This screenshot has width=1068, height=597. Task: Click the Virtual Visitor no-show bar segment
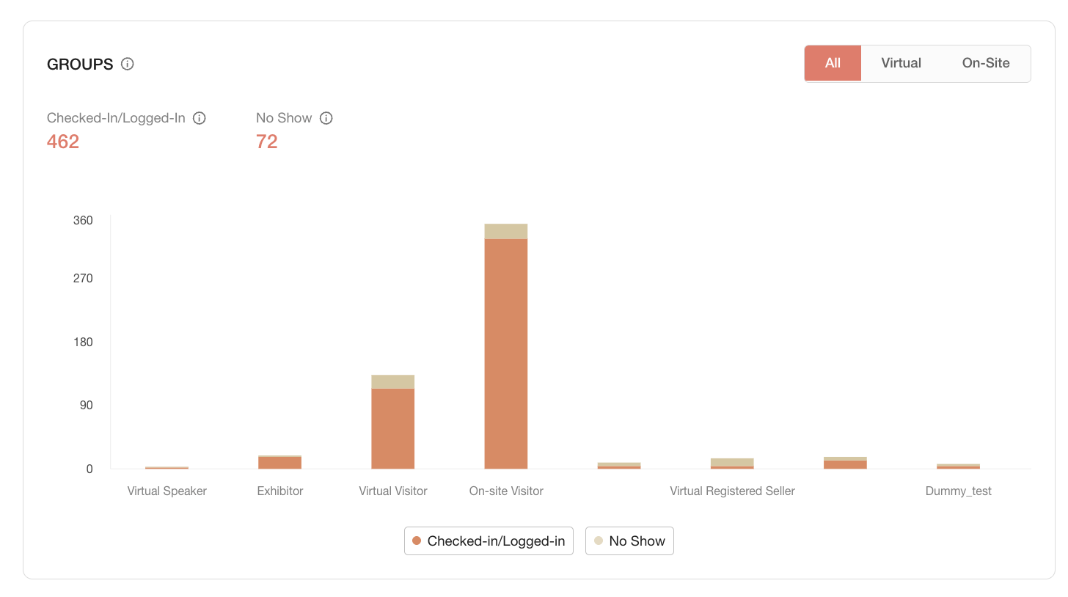tap(393, 382)
